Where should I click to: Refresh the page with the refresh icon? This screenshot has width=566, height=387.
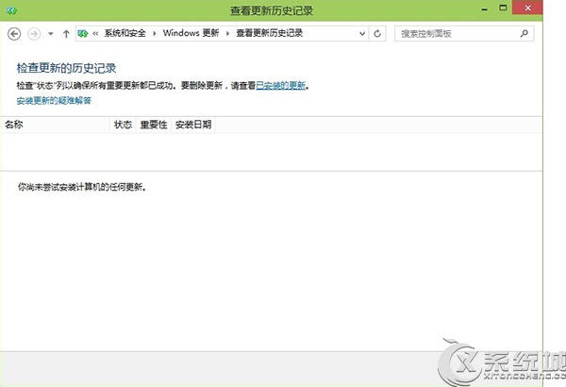(x=377, y=34)
